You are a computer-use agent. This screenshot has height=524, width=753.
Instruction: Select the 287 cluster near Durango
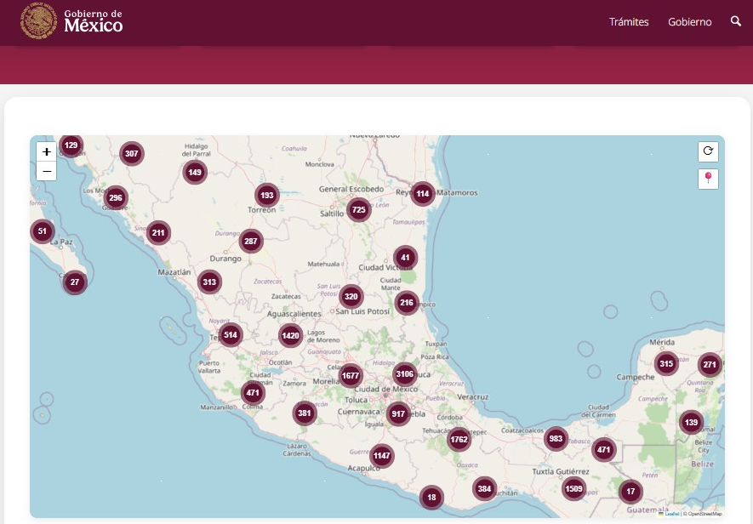click(x=251, y=241)
